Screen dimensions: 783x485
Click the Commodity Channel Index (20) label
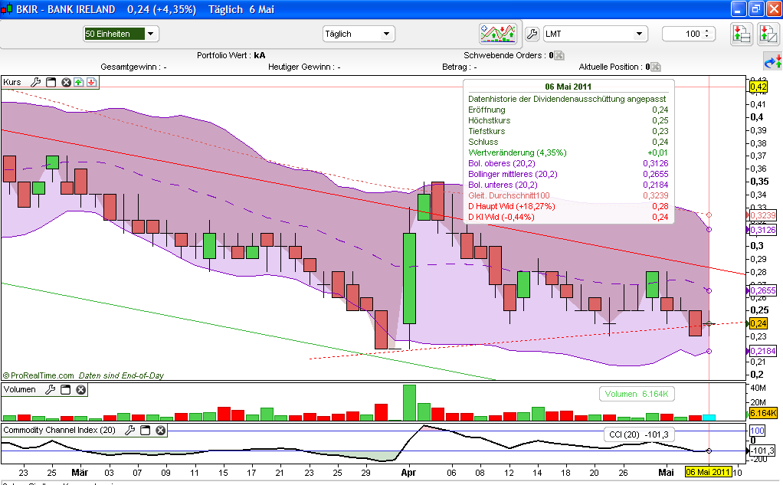click(60, 430)
